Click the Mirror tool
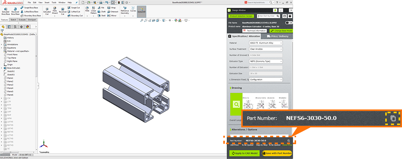The width and height of the screenshot is (402, 159). tap(112, 16)
